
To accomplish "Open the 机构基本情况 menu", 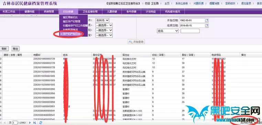I will pos(173,12).
